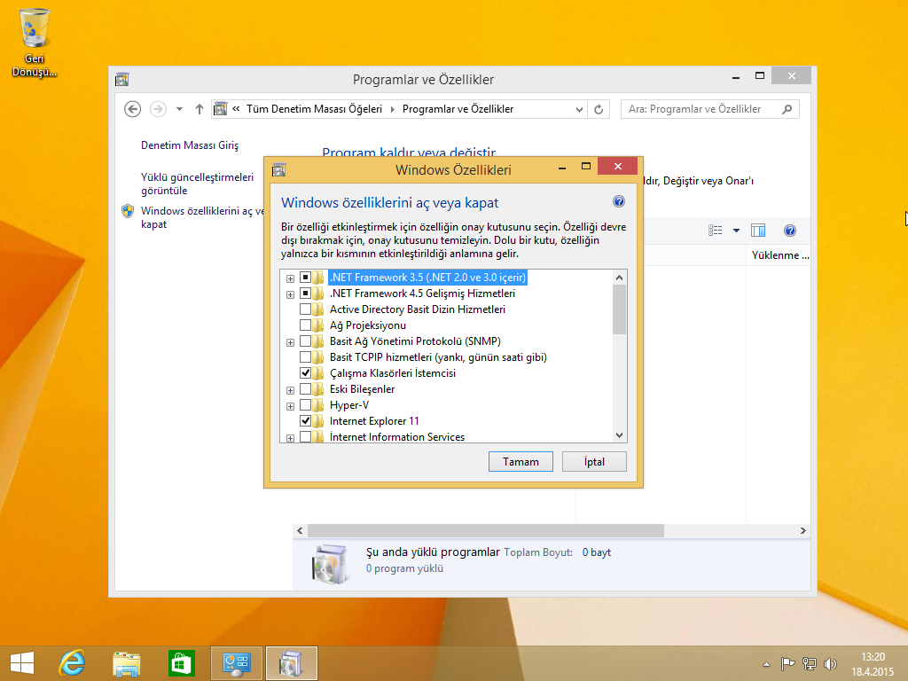
Task: Click help icon in Programs toolbar
Action: coord(790,231)
